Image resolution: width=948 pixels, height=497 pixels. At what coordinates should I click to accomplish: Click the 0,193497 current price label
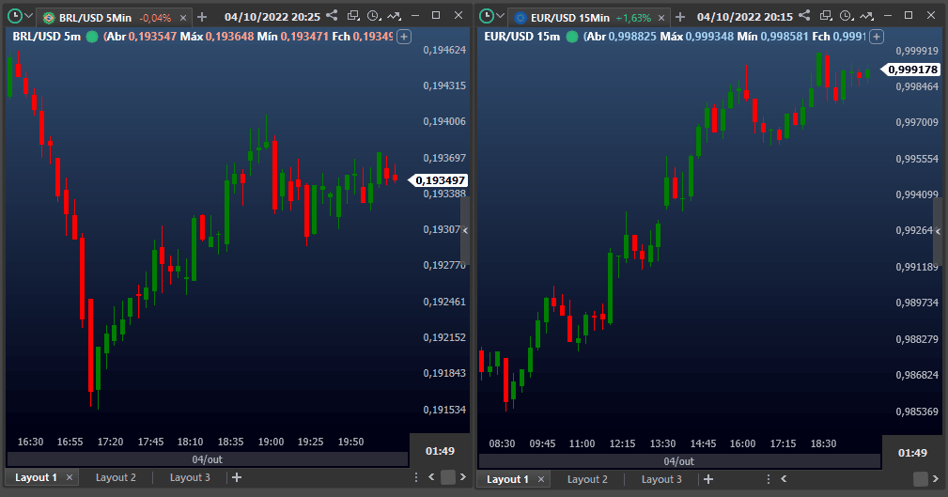440,180
